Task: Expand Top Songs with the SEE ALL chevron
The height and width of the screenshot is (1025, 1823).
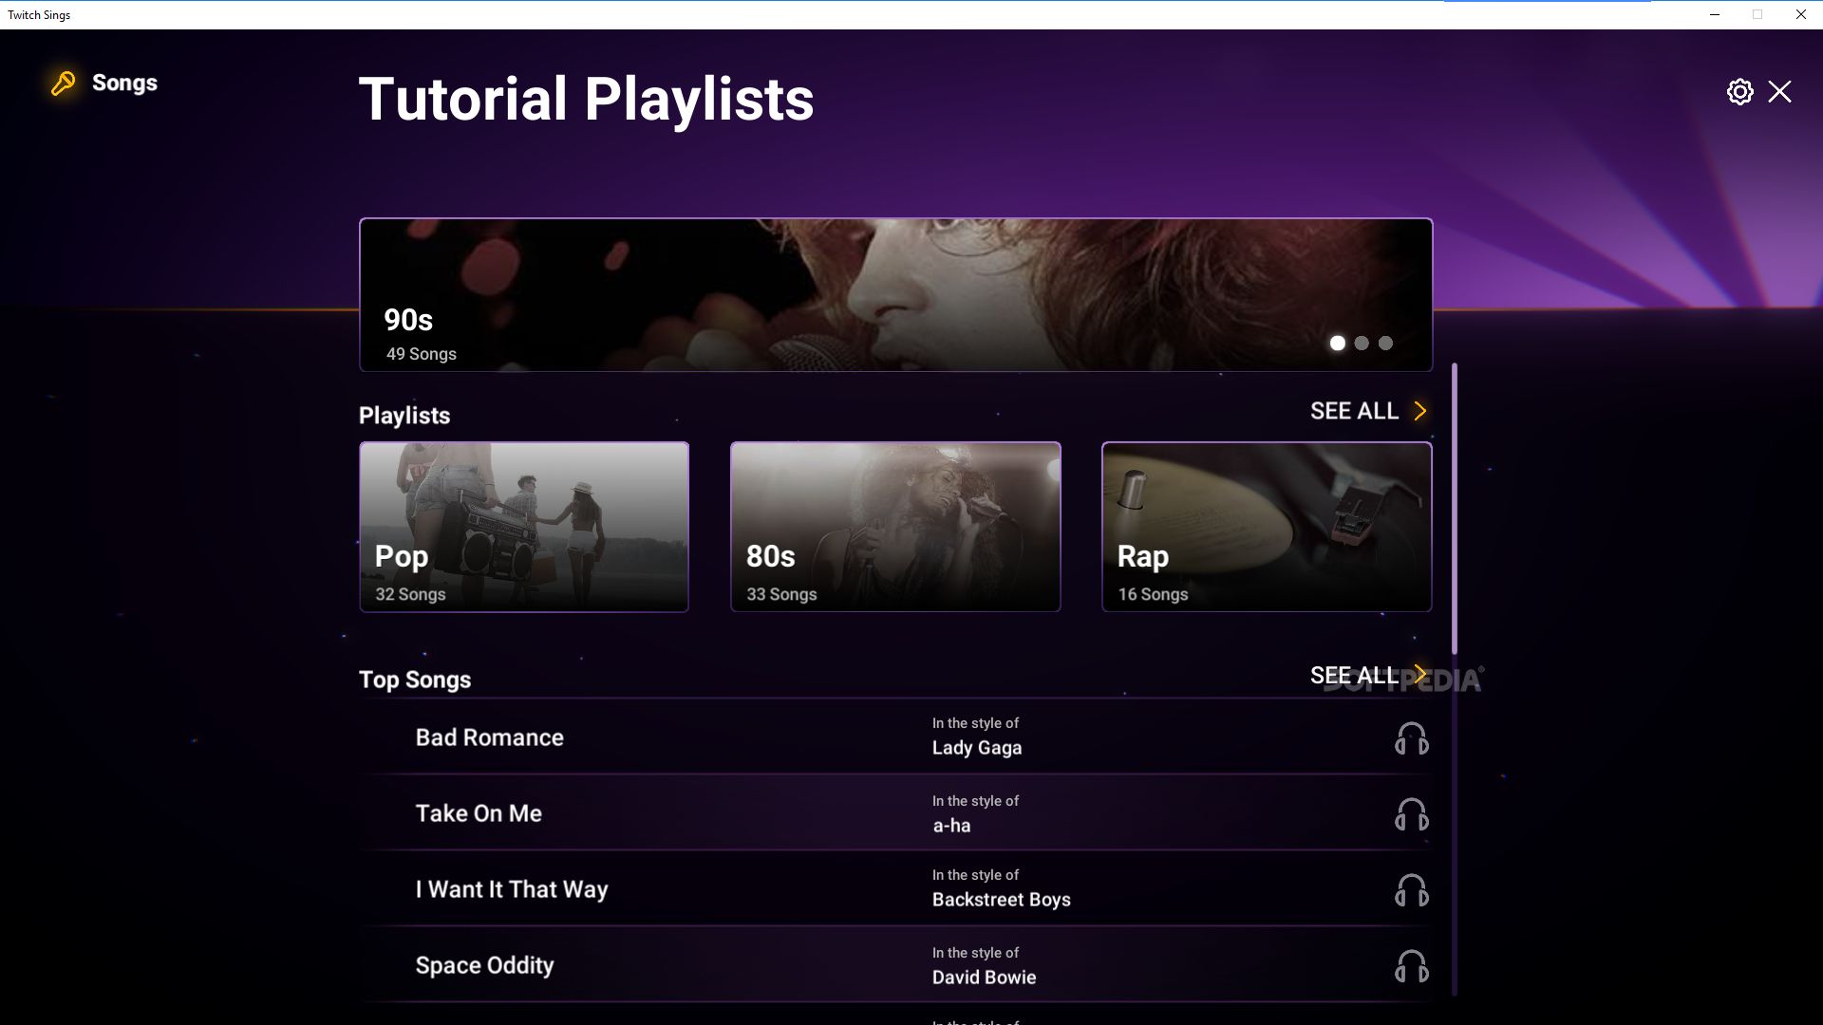Action: tap(1420, 675)
